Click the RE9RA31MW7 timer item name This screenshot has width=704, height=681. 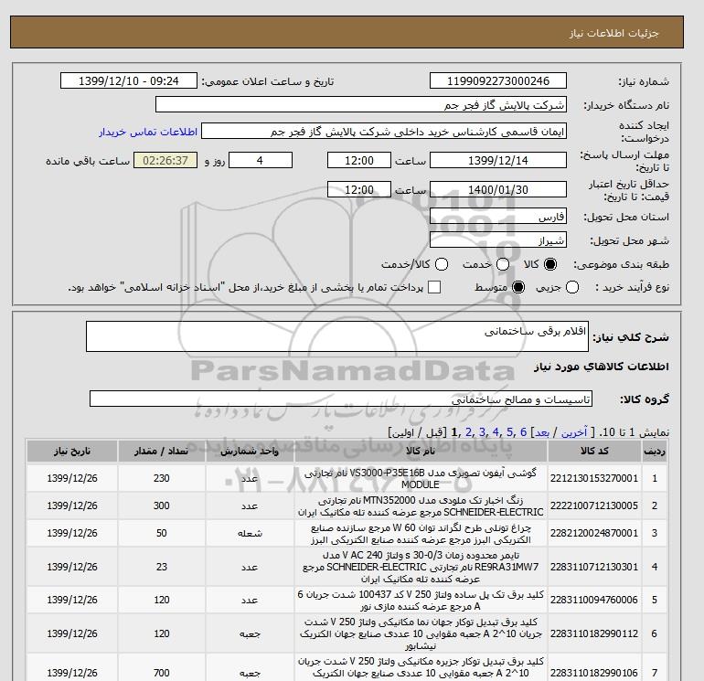(x=421, y=567)
